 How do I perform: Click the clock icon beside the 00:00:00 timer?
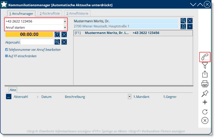click(57, 34)
